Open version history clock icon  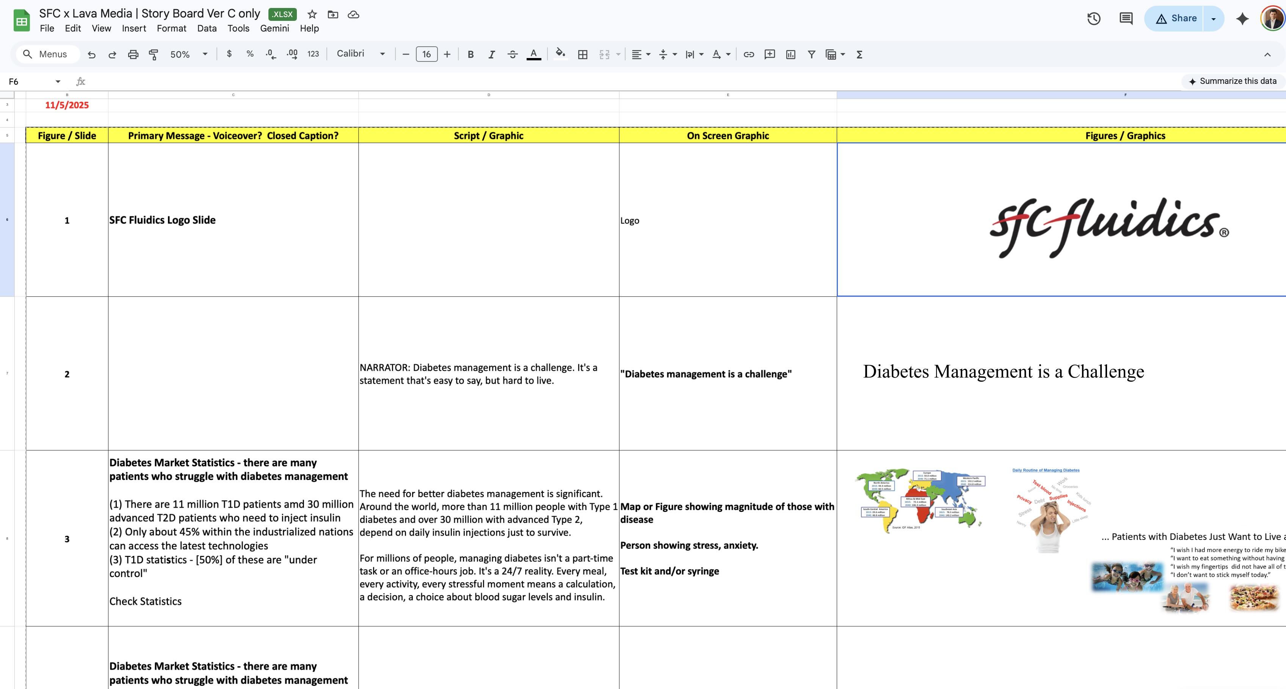tap(1093, 19)
